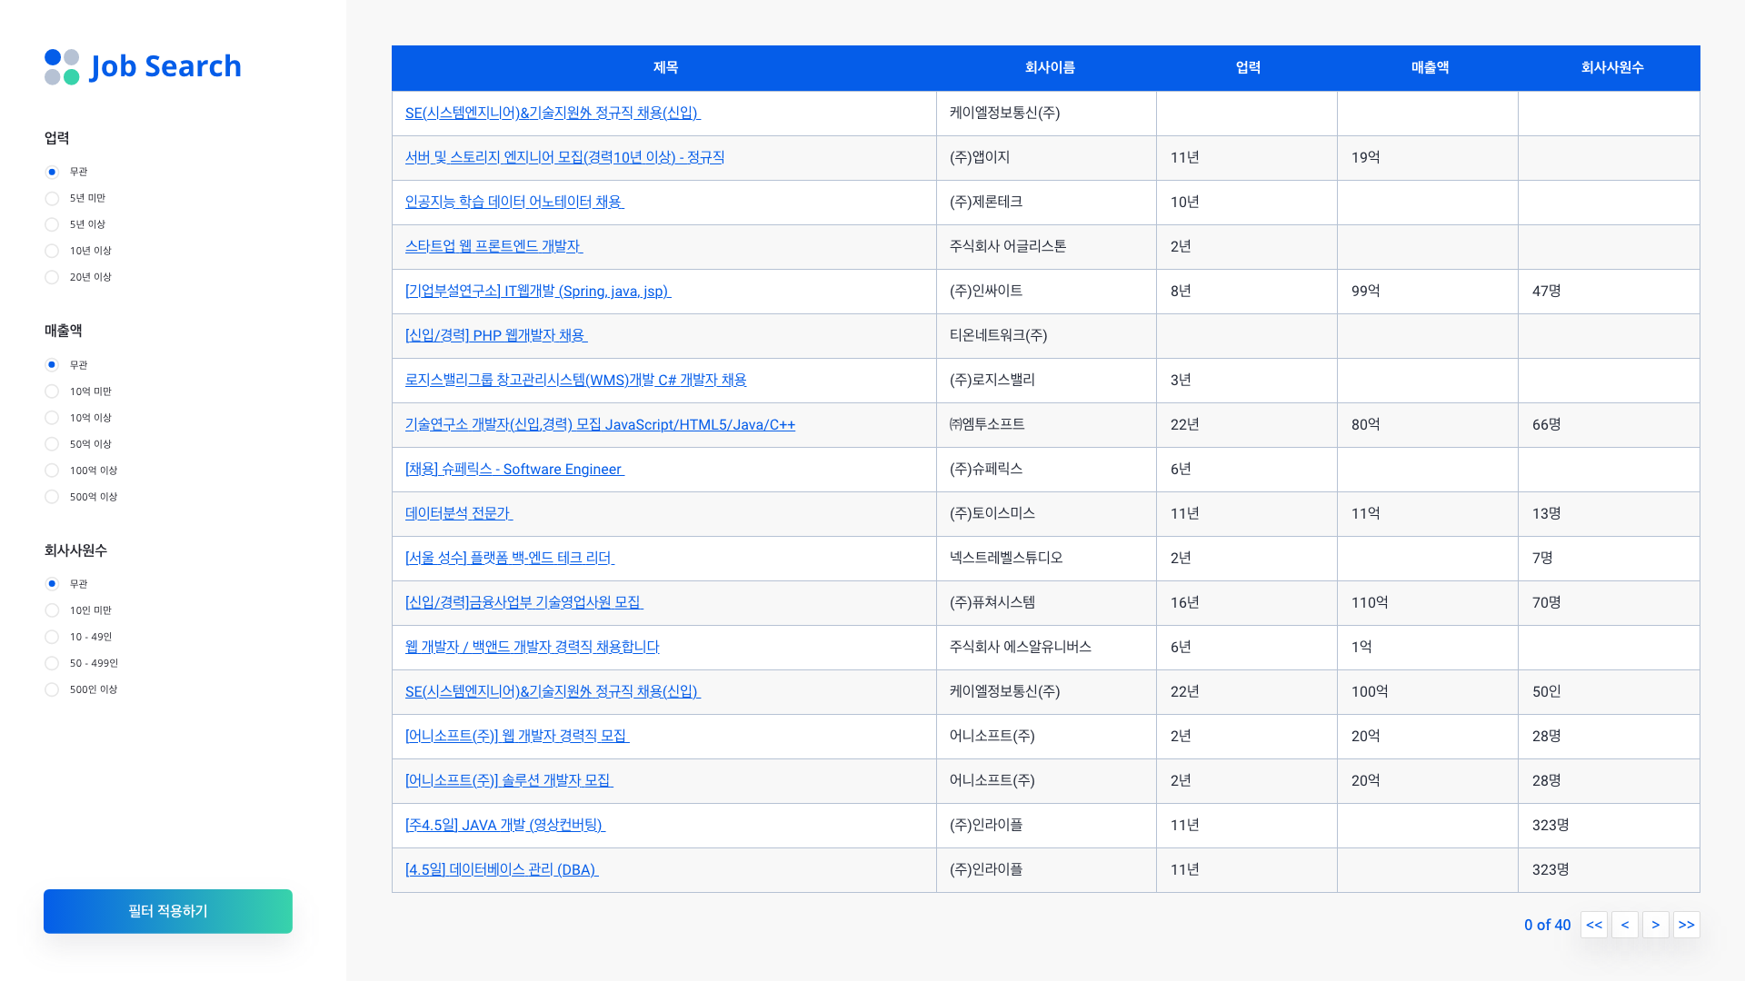Image resolution: width=1745 pixels, height=981 pixels.
Task: Open [주4.5일] JAVA 개발 (영상컨버팅) link
Action: [x=505, y=825]
